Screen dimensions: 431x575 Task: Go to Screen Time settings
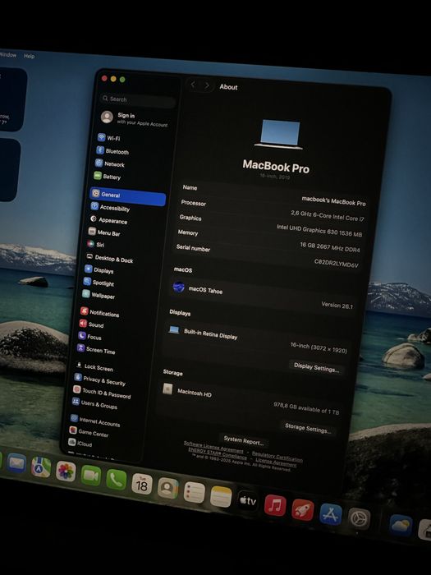pyautogui.click(x=96, y=350)
